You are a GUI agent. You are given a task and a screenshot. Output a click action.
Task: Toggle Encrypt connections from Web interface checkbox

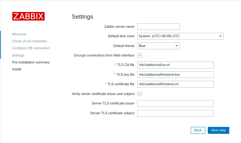tap(139, 55)
